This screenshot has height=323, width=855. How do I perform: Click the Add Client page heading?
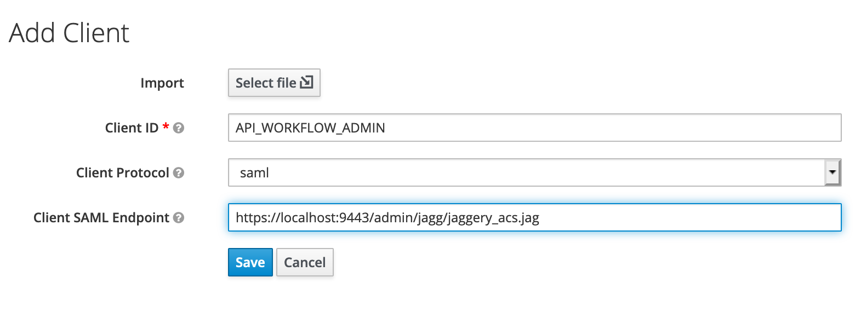pos(70,33)
